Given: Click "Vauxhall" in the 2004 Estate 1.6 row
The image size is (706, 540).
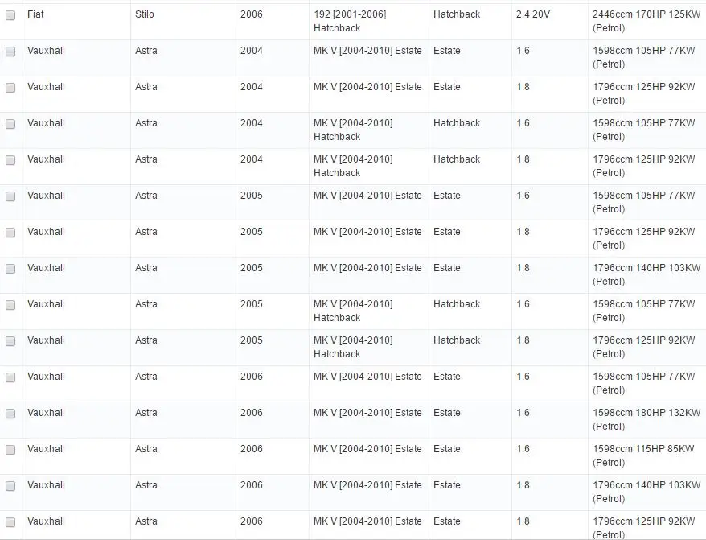Looking at the screenshot, I should click(x=46, y=51).
